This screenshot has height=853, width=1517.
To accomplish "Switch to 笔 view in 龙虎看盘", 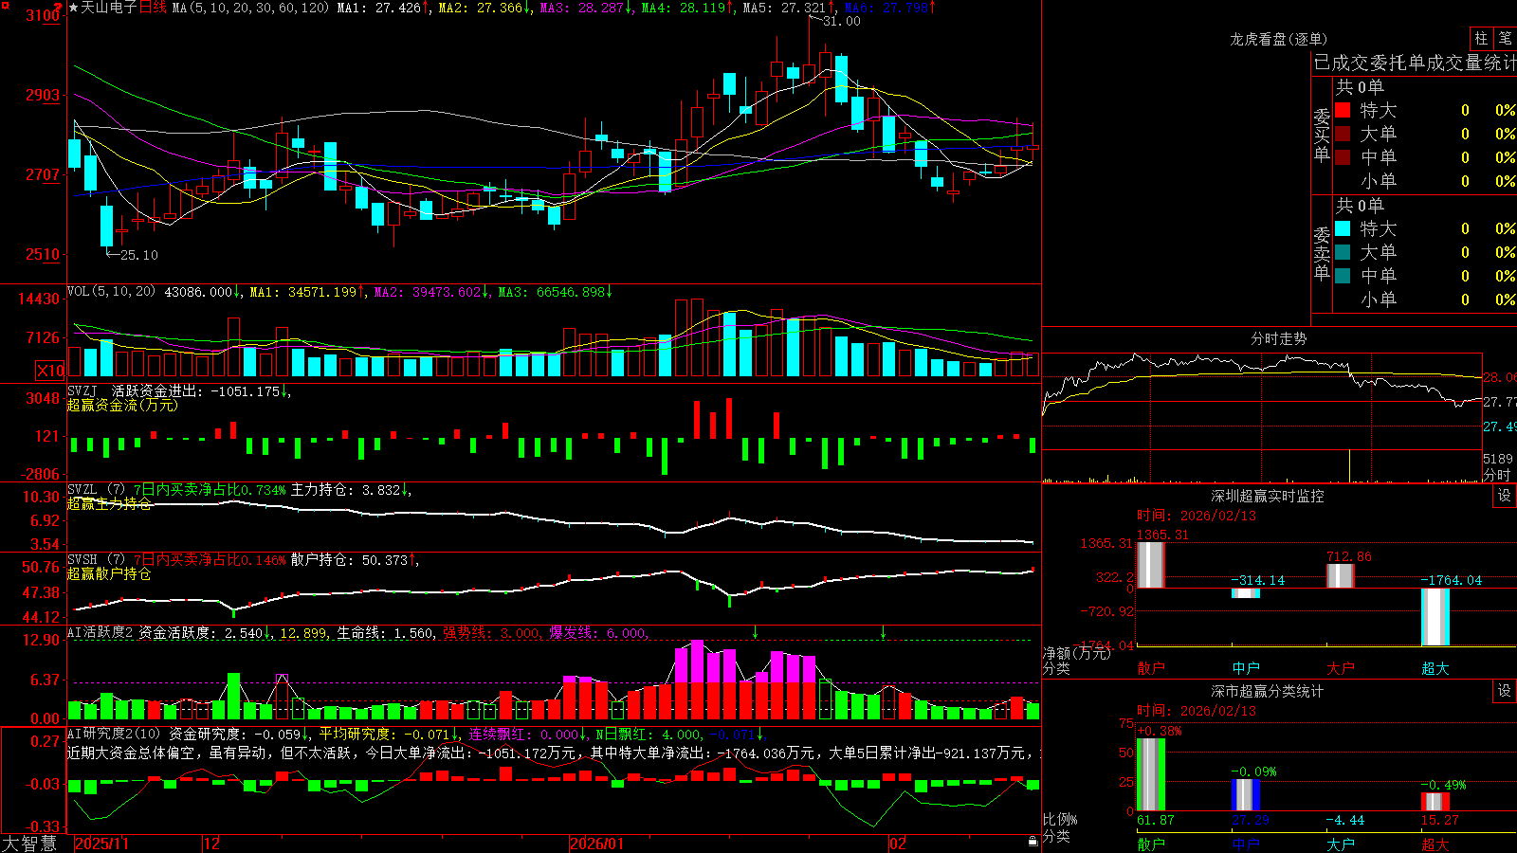I will click(1506, 39).
